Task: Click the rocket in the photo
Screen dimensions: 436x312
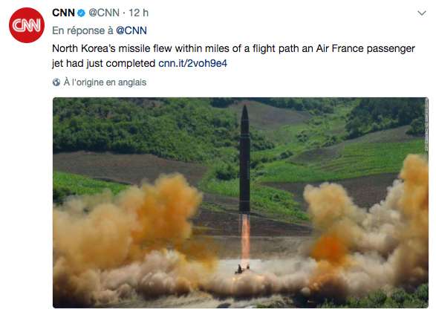Action: tap(244, 159)
